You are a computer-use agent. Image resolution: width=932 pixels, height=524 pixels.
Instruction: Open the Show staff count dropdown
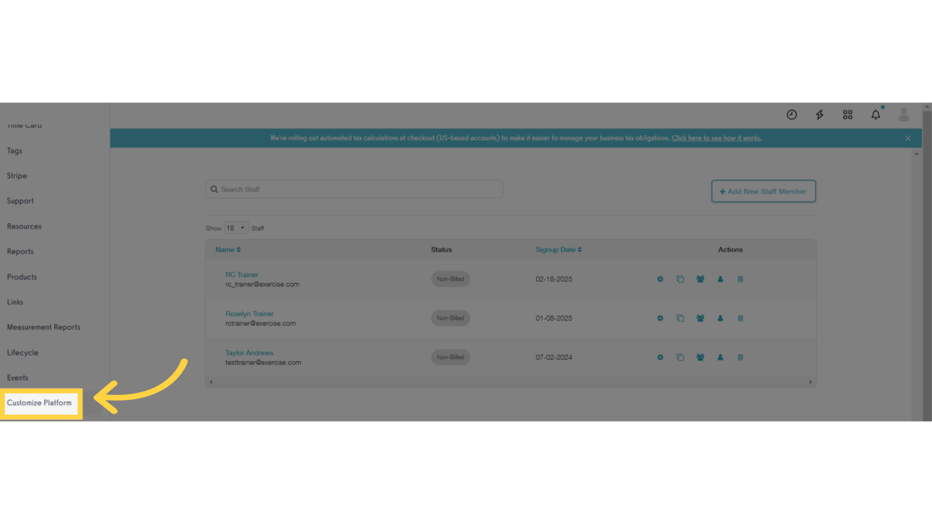coord(235,227)
